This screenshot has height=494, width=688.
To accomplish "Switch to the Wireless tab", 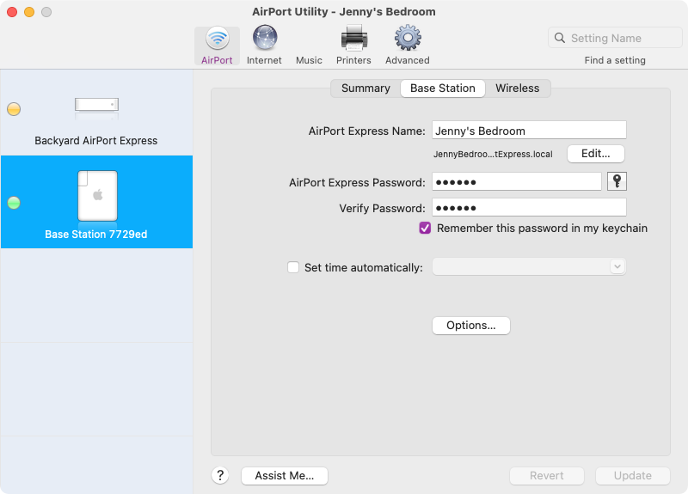I will 518,88.
